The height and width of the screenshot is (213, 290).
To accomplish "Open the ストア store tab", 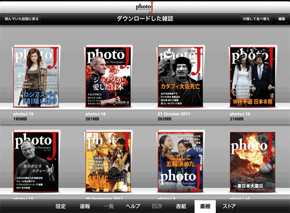I will point(229,206).
